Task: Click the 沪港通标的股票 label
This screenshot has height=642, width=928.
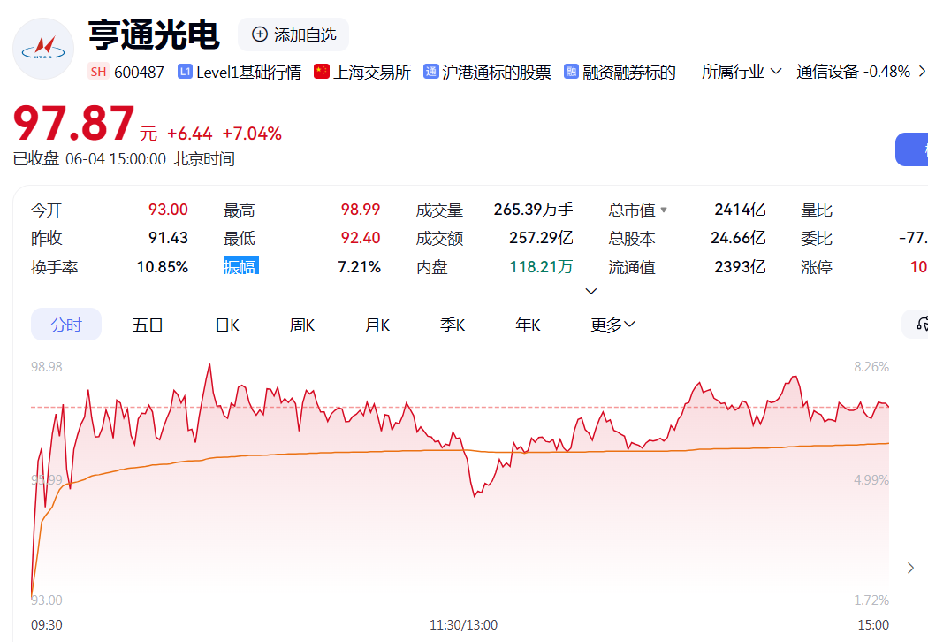Action: tap(497, 73)
